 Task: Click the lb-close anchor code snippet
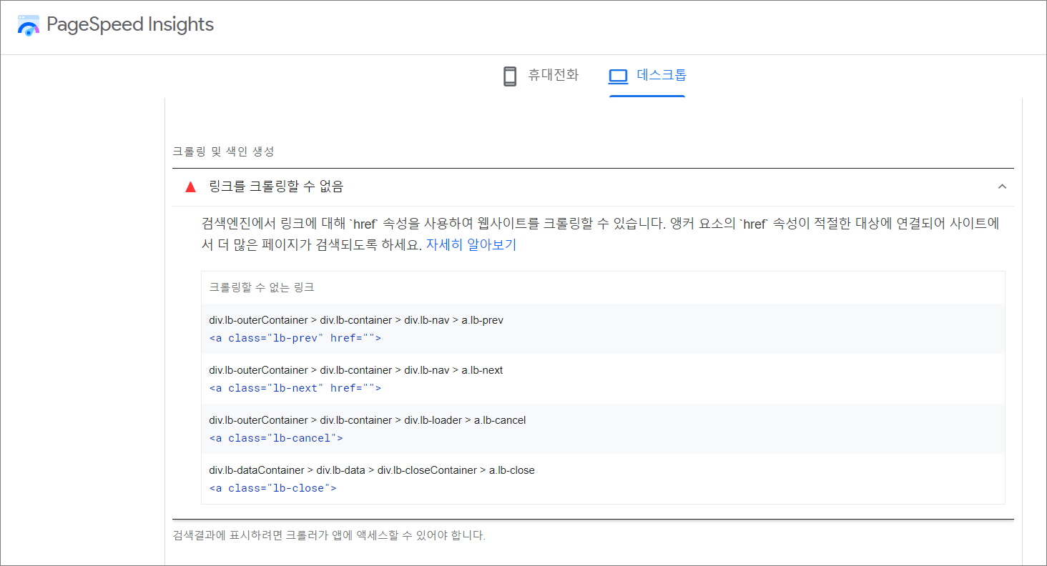[272, 487]
